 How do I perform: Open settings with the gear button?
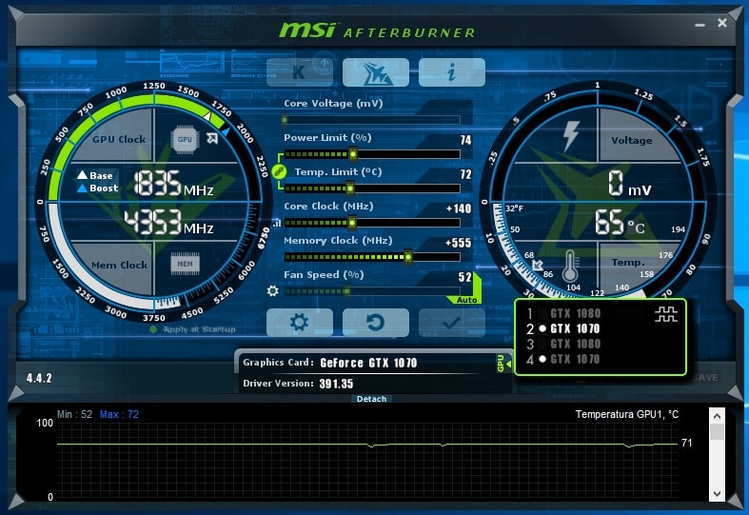[x=299, y=323]
